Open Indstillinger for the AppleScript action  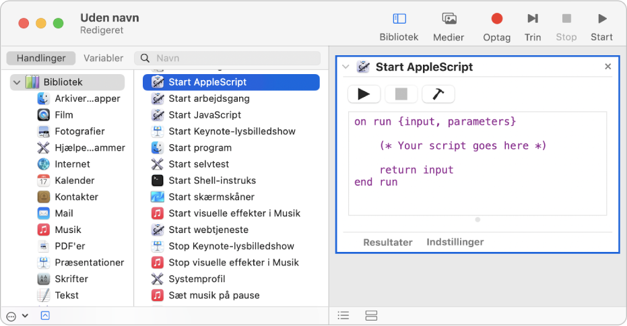(455, 242)
